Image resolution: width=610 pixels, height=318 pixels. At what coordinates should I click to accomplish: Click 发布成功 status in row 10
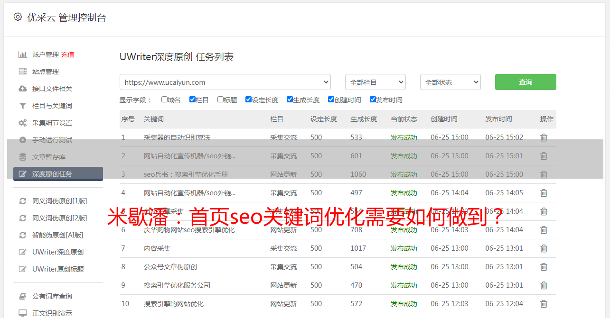(x=404, y=304)
